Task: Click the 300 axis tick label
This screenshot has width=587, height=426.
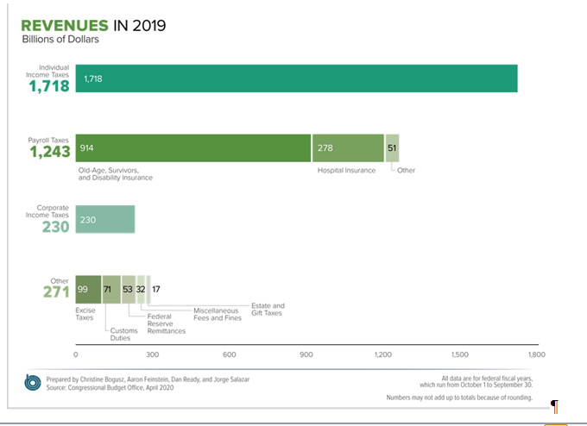Action: 153,354
